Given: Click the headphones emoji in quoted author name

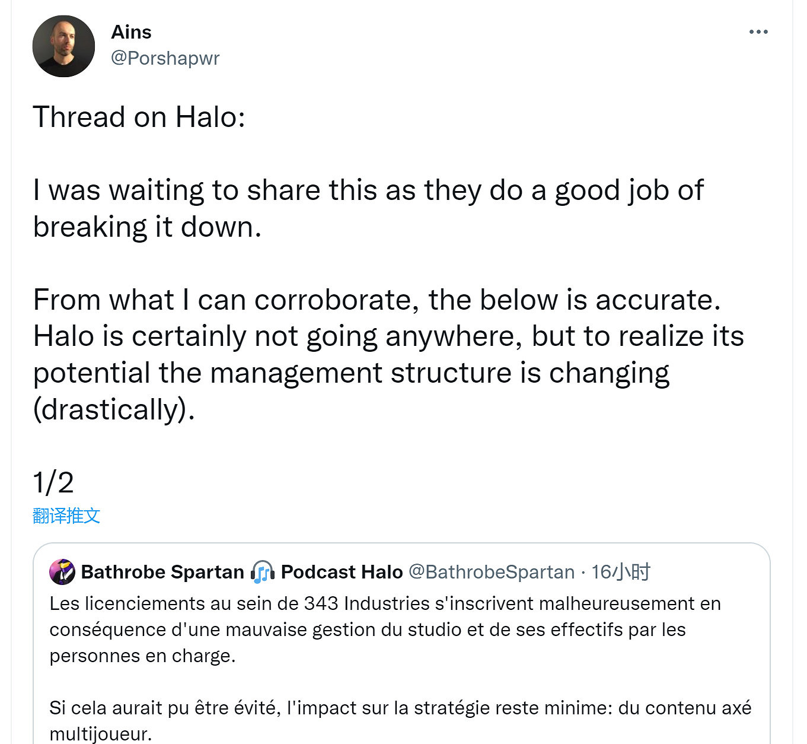Looking at the screenshot, I should pyautogui.click(x=262, y=572).
